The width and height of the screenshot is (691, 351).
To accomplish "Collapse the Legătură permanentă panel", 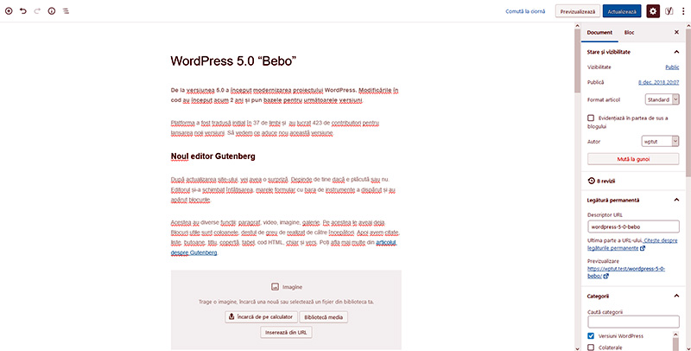I will (x=676, y=200).
